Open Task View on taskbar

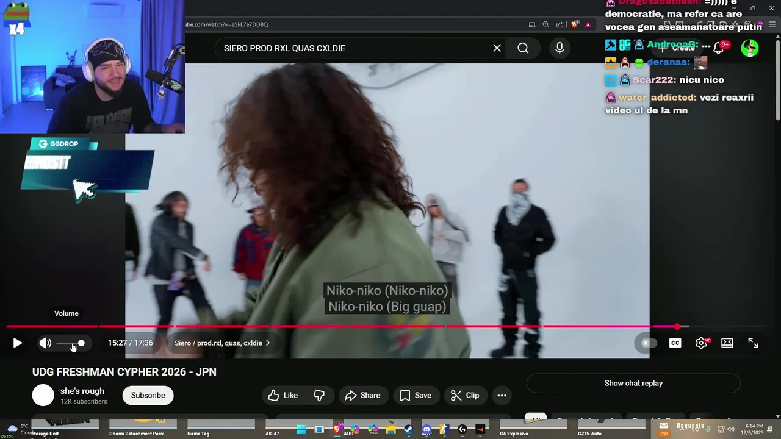click(319, 430)
